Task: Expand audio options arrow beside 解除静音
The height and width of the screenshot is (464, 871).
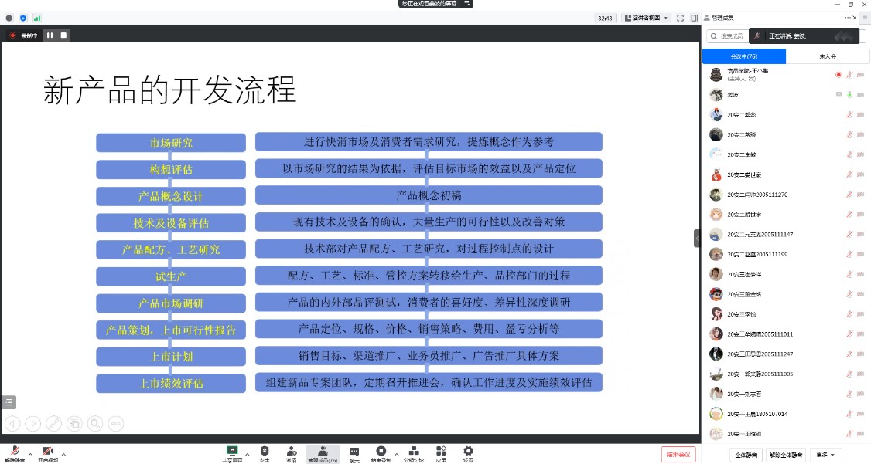Action: (30, 454)
